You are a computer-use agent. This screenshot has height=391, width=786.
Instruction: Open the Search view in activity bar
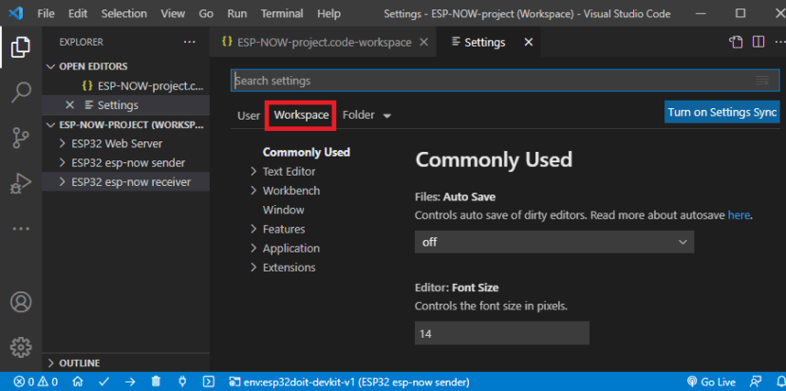21,92
